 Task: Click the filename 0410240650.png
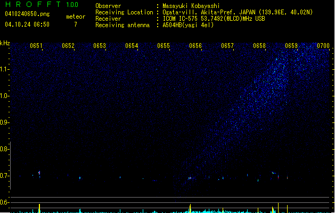[27, 14]
